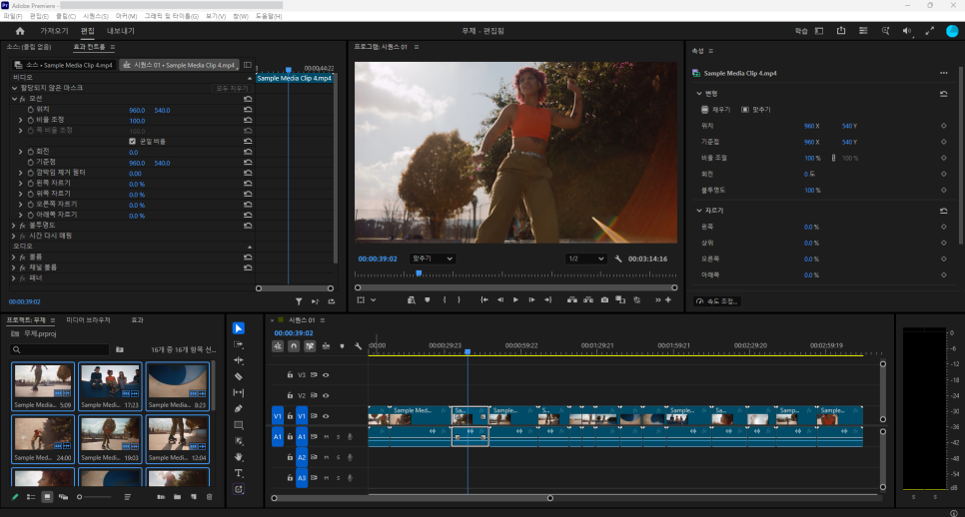Expand the 시간 다시 매핑 effect
The height and width of the screenshot is (517, 965).
click(x=14, y=237)
